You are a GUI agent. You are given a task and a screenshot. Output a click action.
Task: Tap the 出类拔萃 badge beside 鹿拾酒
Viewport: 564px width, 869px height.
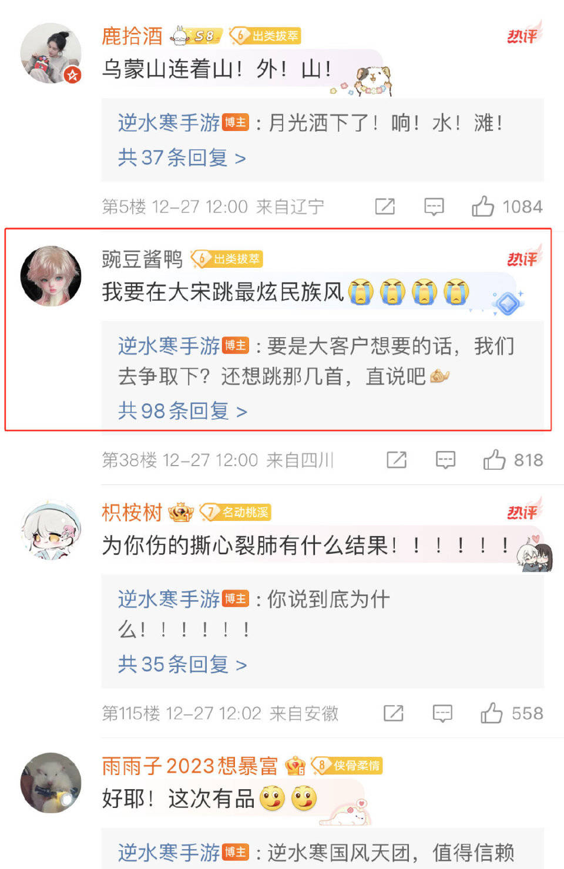click(x=264, y=36)
